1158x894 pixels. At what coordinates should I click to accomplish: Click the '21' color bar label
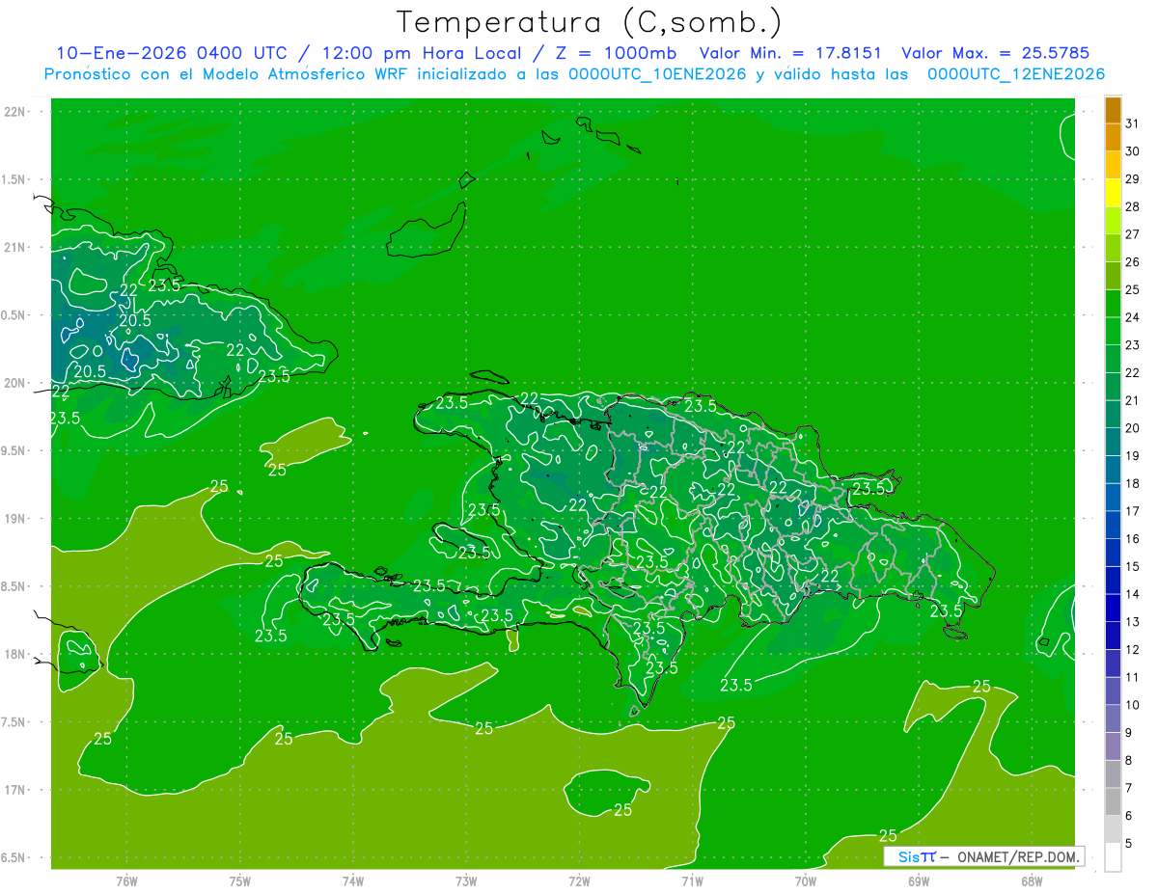pyautogui.click(x=1133, y=400)
